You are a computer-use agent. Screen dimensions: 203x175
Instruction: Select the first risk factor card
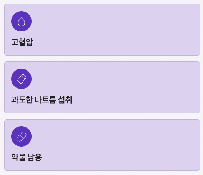102,30
